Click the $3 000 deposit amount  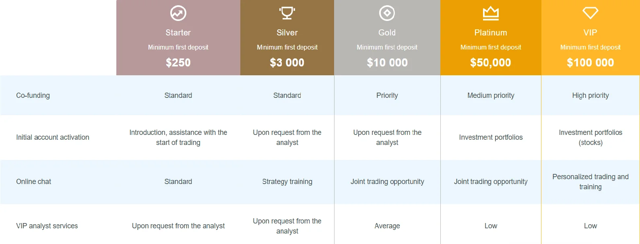point(287,62)
